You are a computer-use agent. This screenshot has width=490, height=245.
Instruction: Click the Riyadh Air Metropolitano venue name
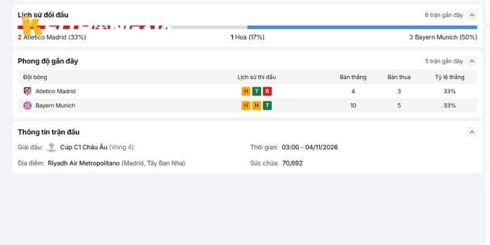point(84,163)
